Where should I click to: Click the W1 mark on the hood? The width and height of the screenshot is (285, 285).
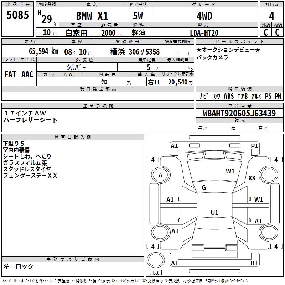[230, 171]
